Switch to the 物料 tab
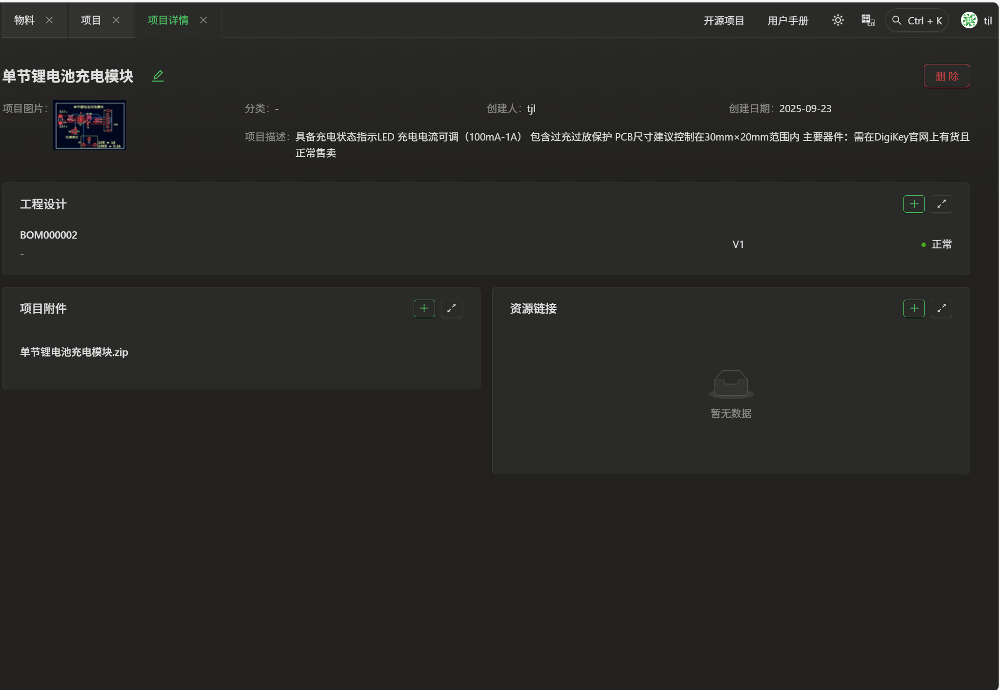This screenshot has height=690, width=1000. click(24, 20)
